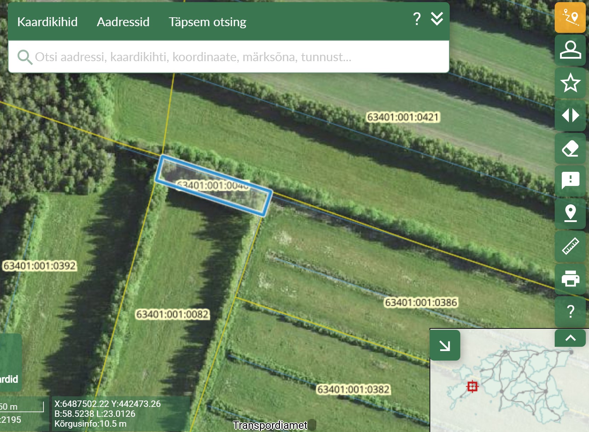Open favorites with the star icon

[x=570, y=83]
